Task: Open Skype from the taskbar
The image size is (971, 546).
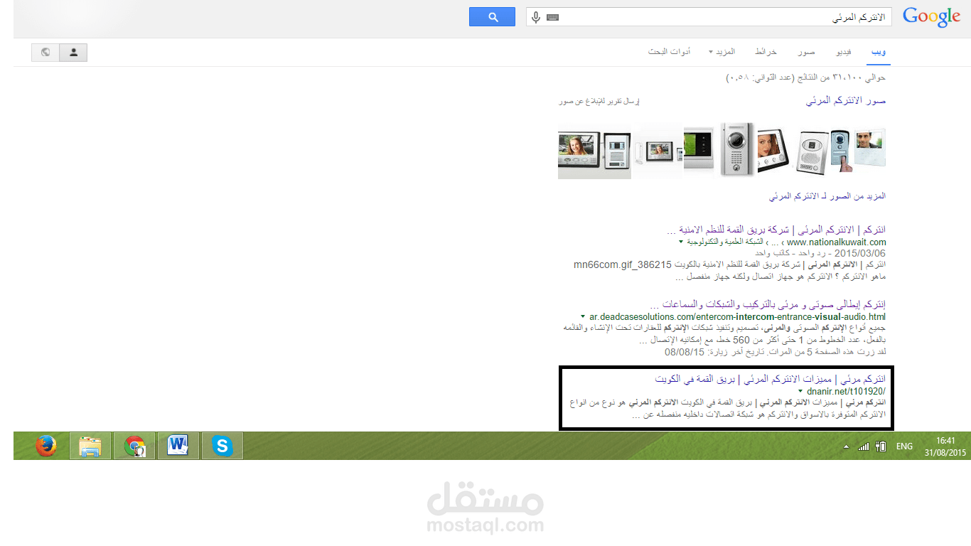Action: pos(222,446)
